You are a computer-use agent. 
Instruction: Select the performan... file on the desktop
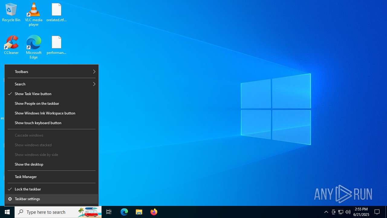coord(57,45)
